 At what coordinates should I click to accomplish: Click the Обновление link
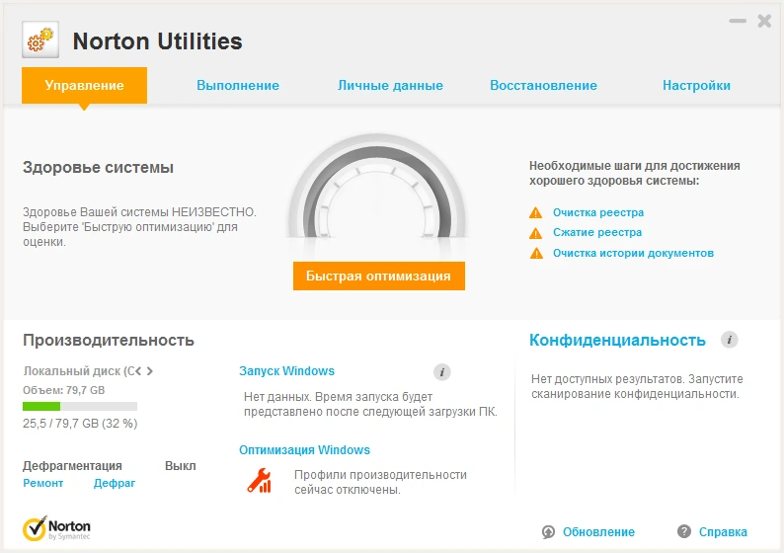(598, 532)
